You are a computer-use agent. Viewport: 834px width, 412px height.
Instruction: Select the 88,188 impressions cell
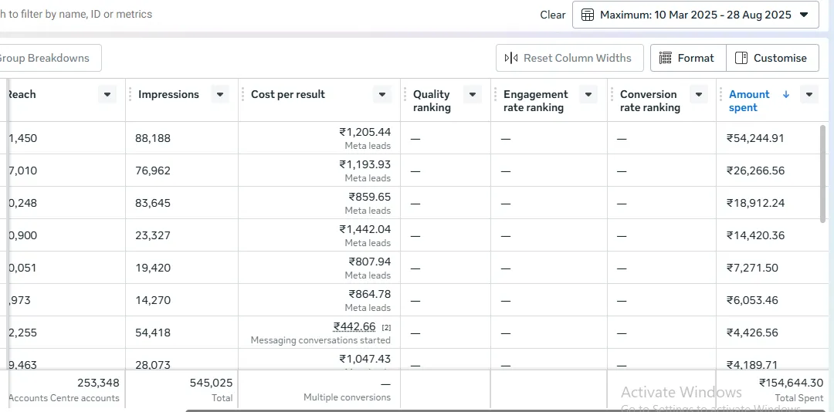click(182, 138)
